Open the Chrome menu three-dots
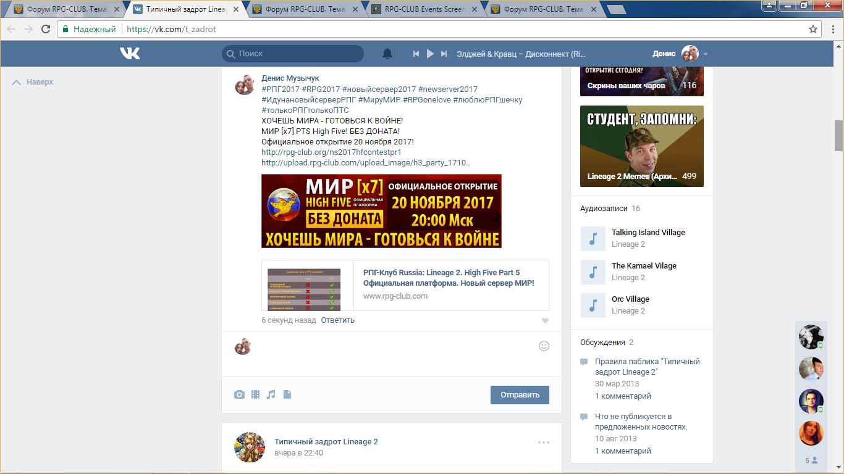Viewport: 844px width, 474px height. [x=832, y=29]
